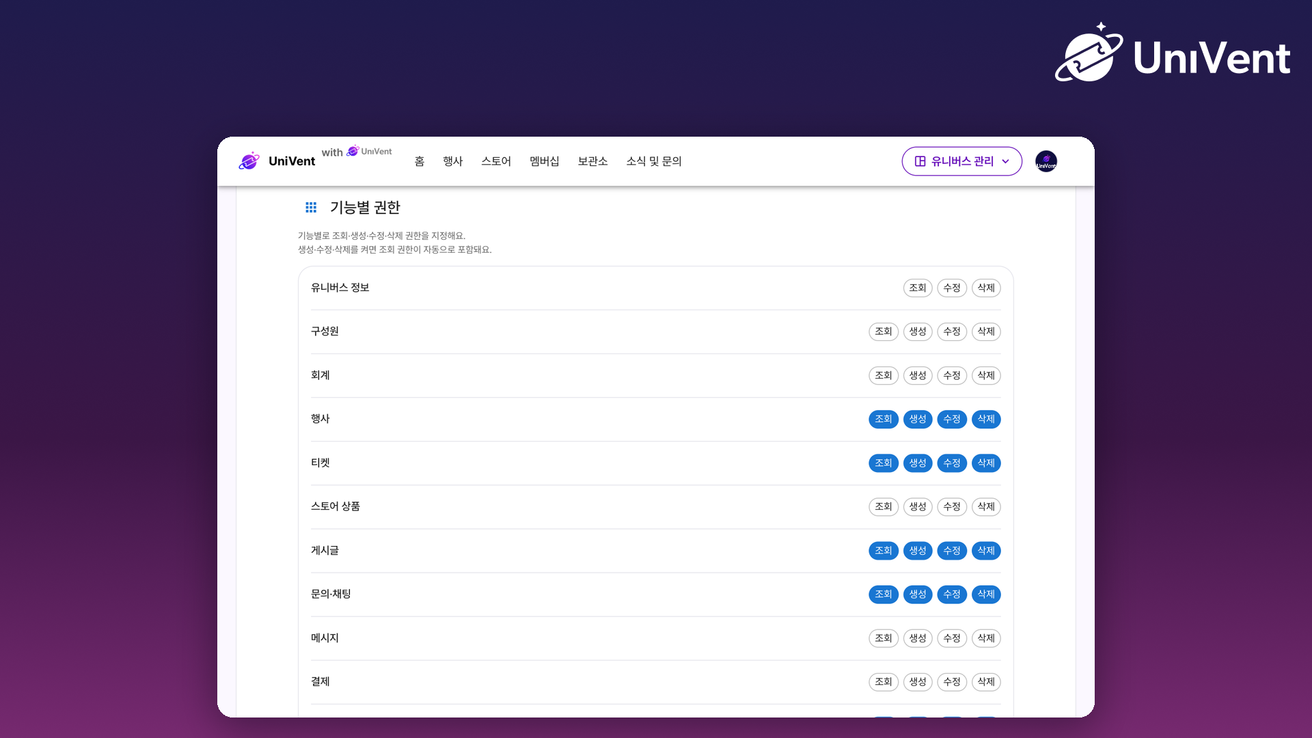Open the 행사 navigation menu
1312x738 pixels.
[453, 161]
